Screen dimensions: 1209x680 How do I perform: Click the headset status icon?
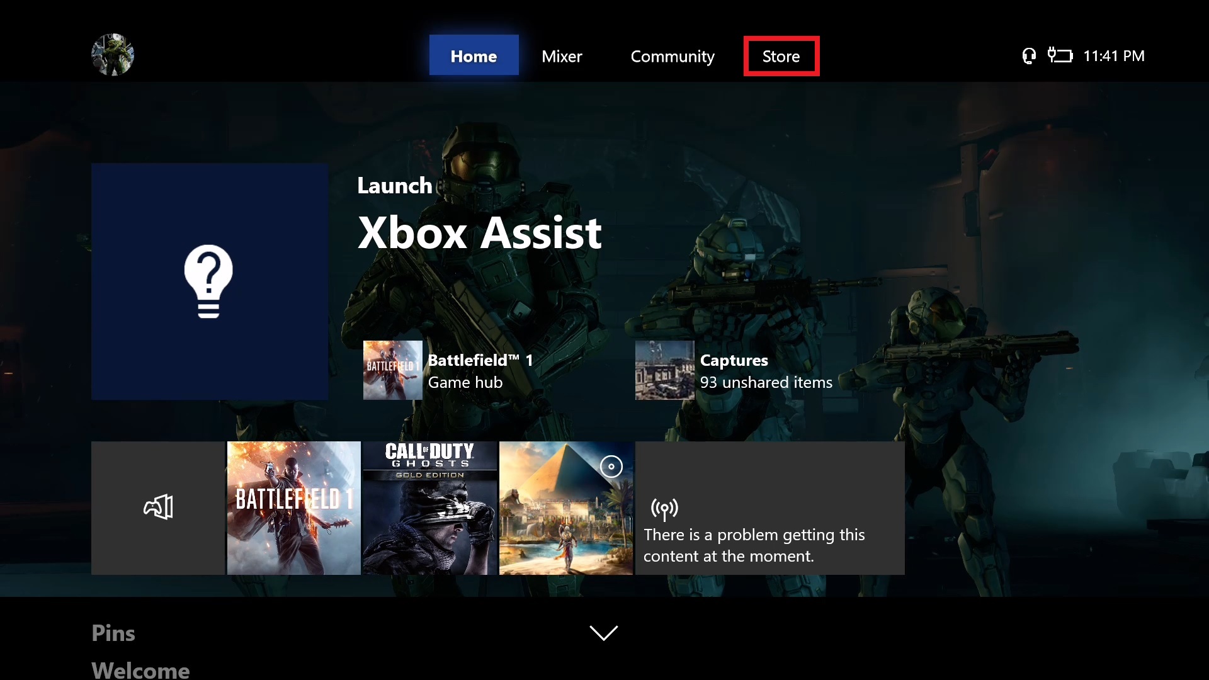(x=1028, y=56)
